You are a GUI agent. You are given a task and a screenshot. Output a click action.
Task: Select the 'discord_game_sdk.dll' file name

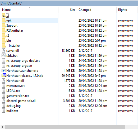tap(21, 101)
